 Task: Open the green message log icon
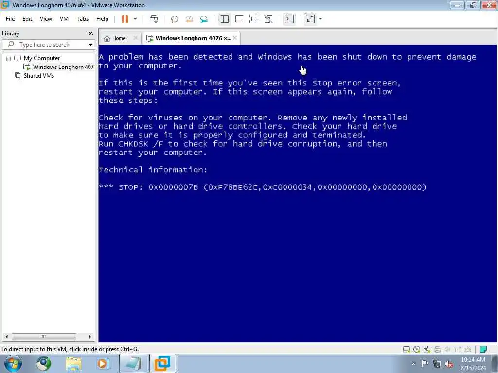(x=483, y=350)
